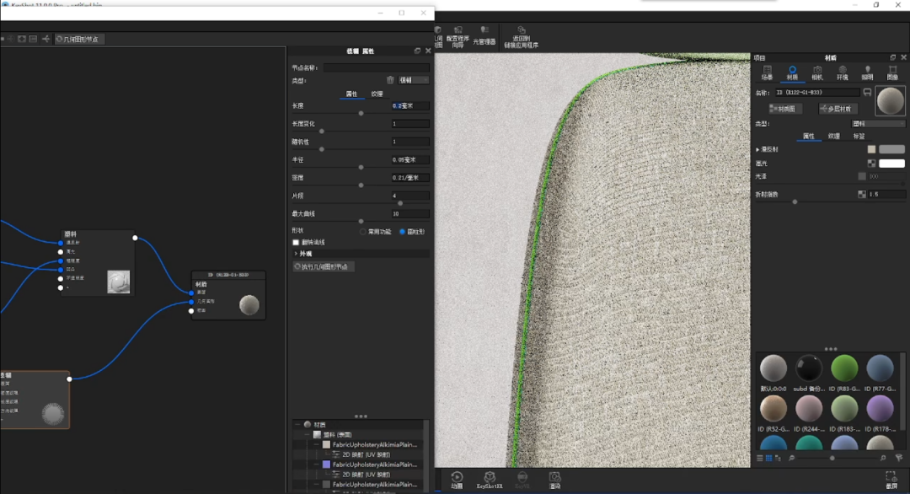This screenshot has width=910, height=494.
Task: Launch KeyShotXR from the bottom toolbar
Action: (490, 480)
